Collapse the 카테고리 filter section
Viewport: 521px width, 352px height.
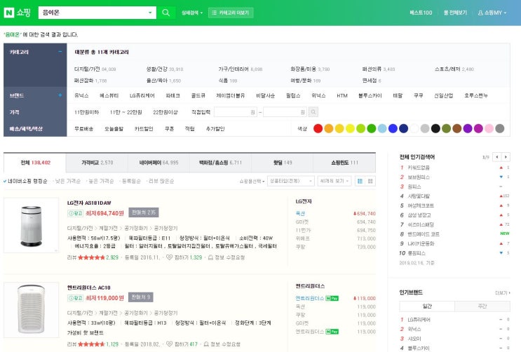[x=60, y=52]
